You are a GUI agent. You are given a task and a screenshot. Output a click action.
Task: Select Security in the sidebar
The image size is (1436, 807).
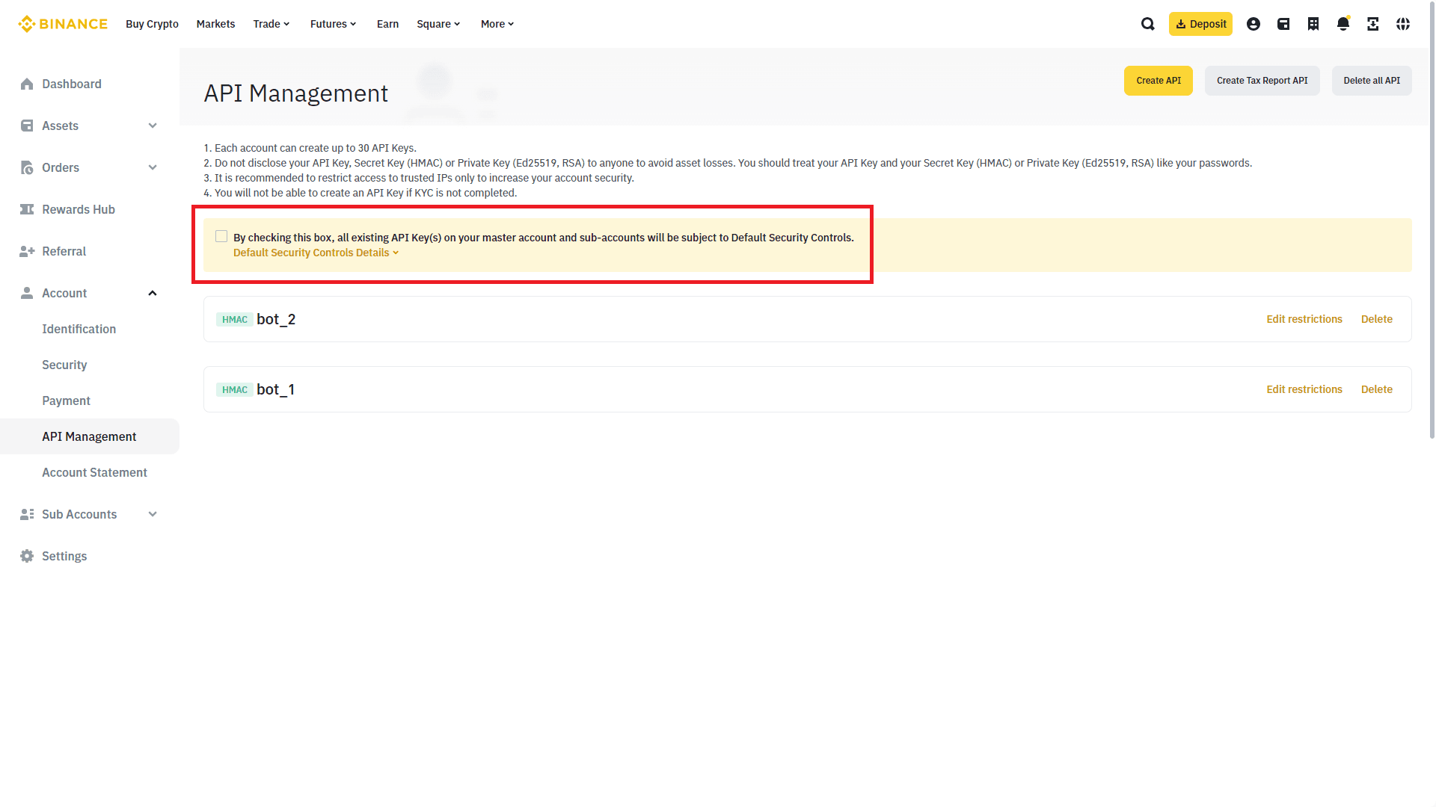(x=64, y=365)
